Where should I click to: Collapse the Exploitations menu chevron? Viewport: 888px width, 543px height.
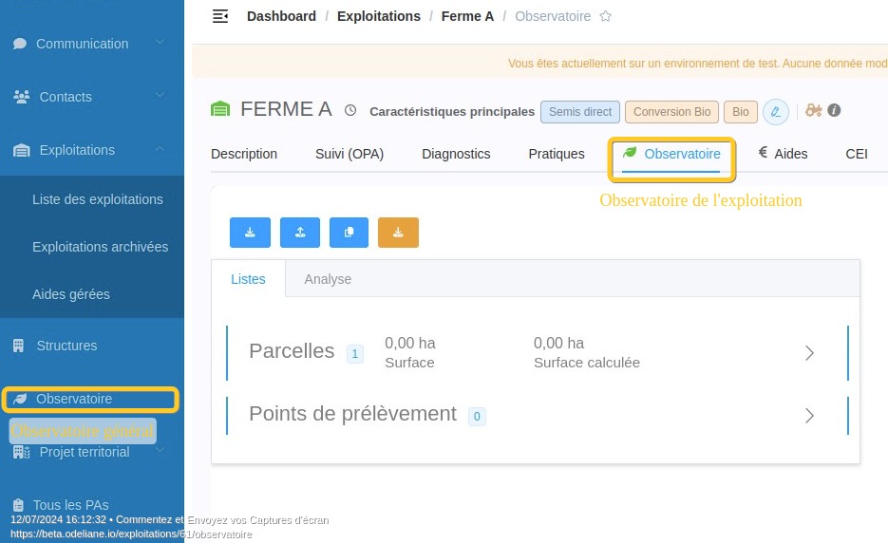pyautogui.click(x=161, y=148)
